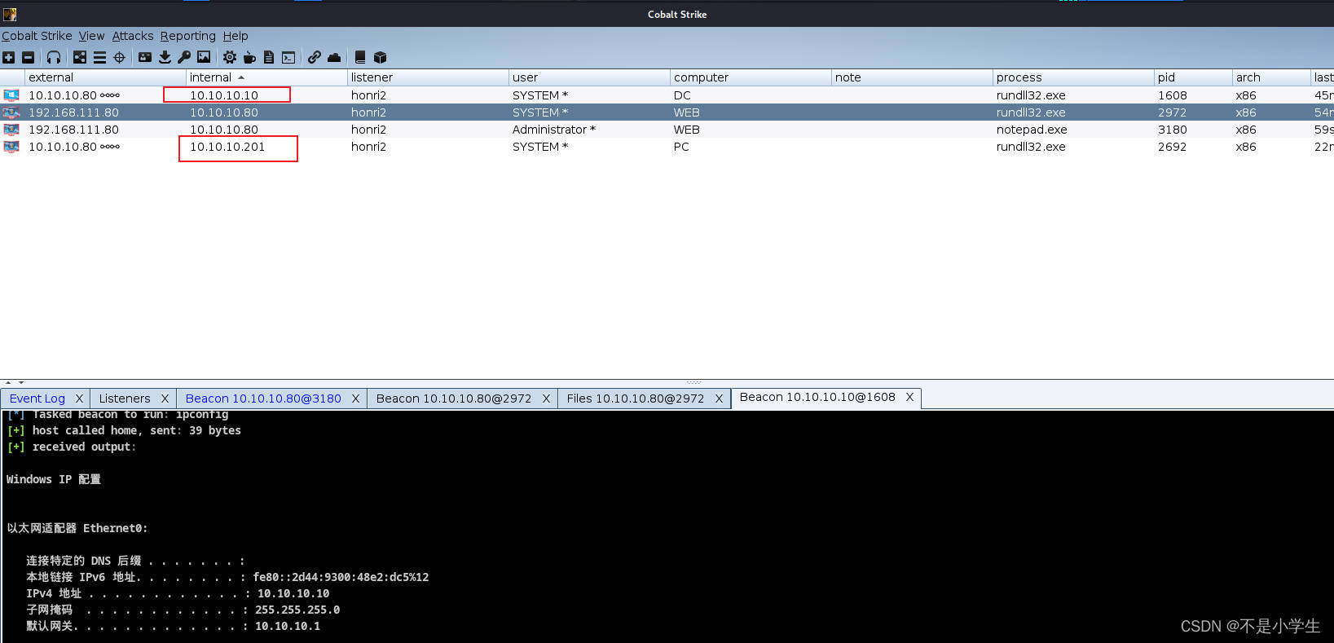
Task: Click beacon icon of the pid 2972 row
Action: [x=11, y=112]
